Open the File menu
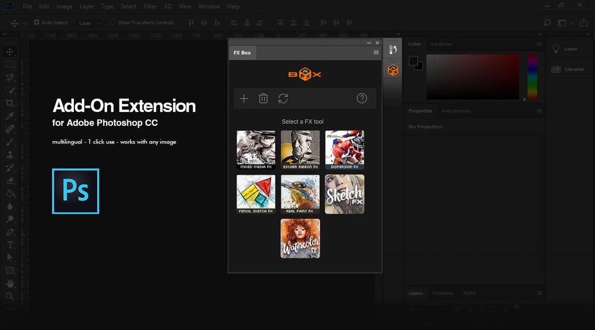The image size is (595, 330). pyautogui.click(x=27, y=6)
